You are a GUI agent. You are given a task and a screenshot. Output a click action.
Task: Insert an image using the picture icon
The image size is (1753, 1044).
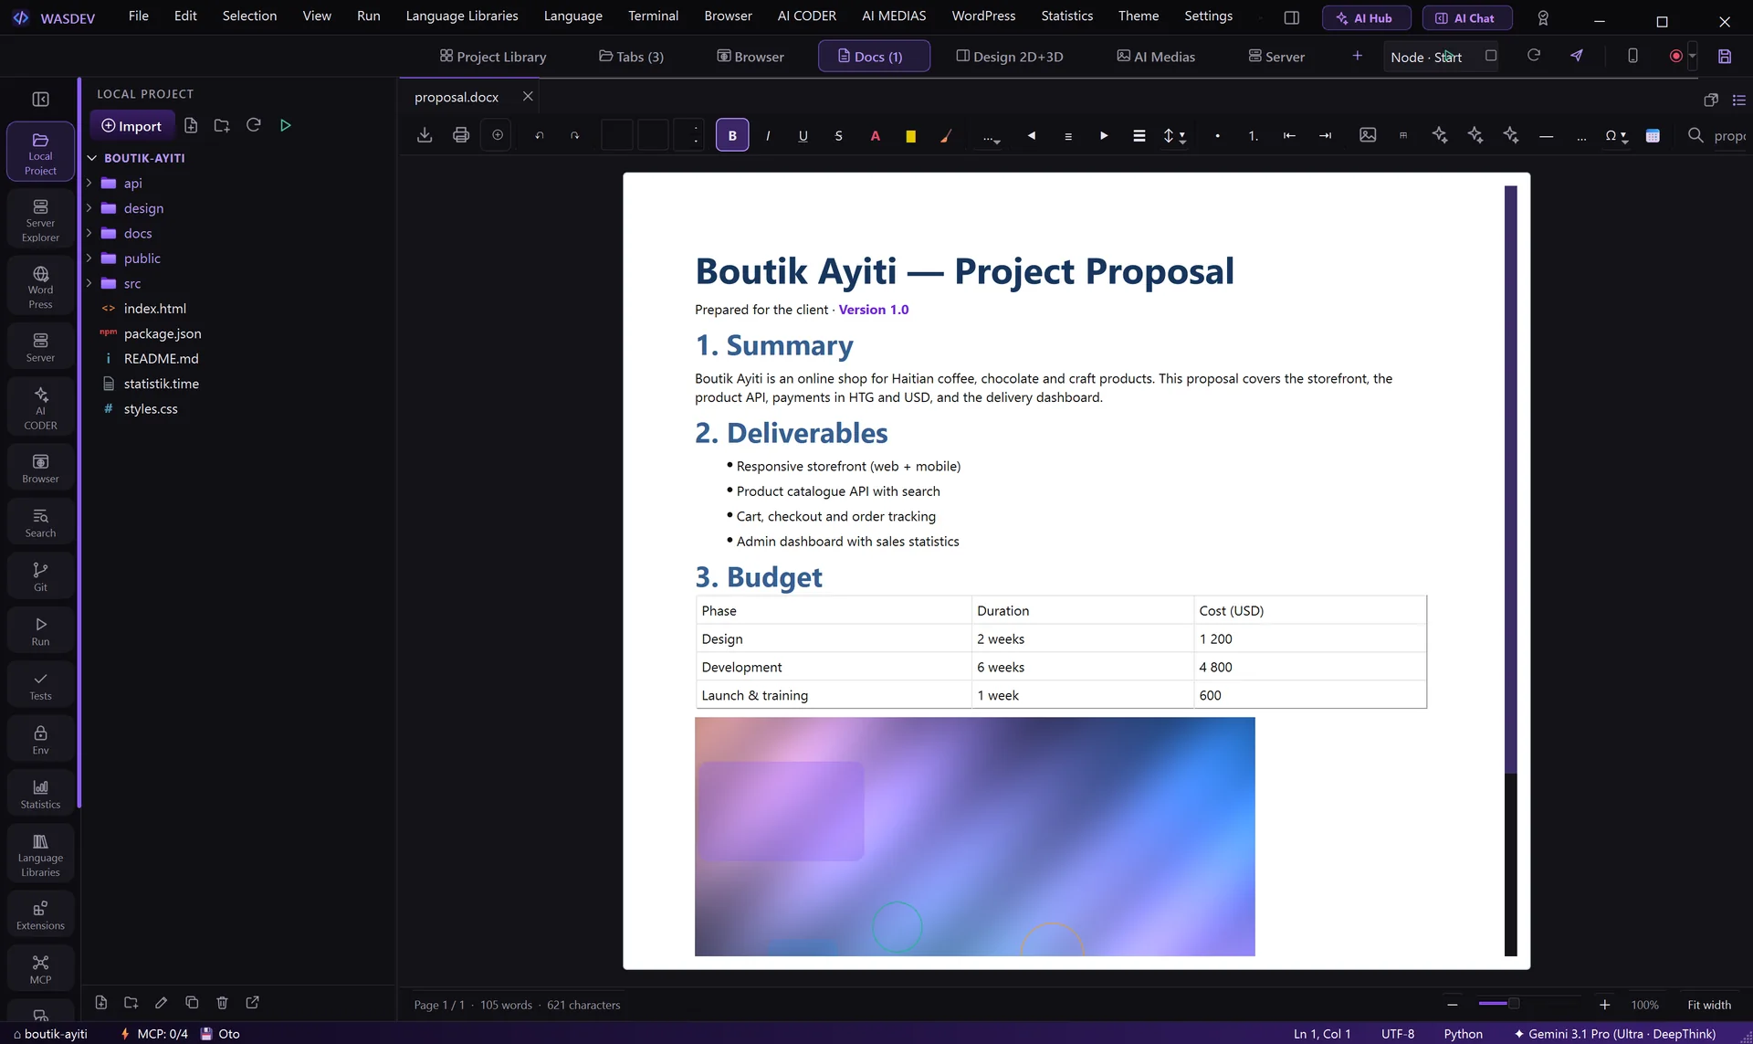click(x=1368, y=135)
